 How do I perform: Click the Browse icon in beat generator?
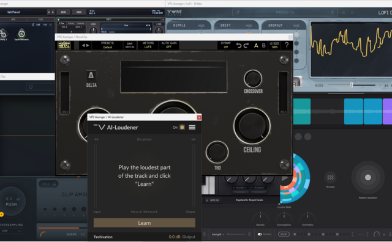(330, 178)
